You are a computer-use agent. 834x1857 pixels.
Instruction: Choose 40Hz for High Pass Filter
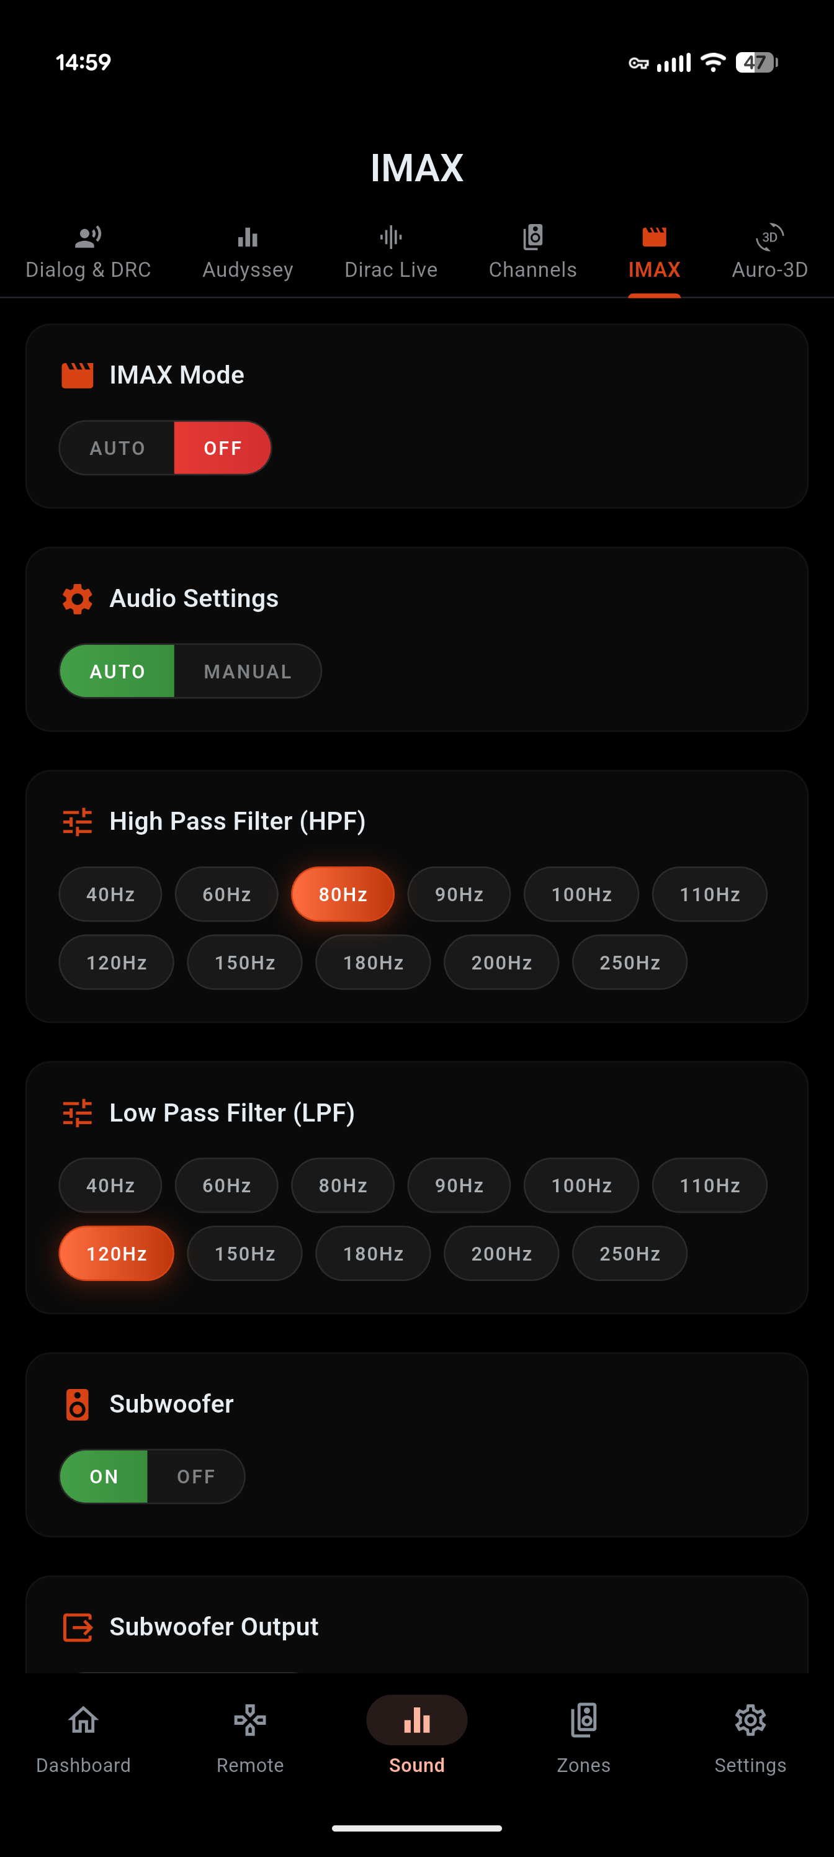pos(110,894)
